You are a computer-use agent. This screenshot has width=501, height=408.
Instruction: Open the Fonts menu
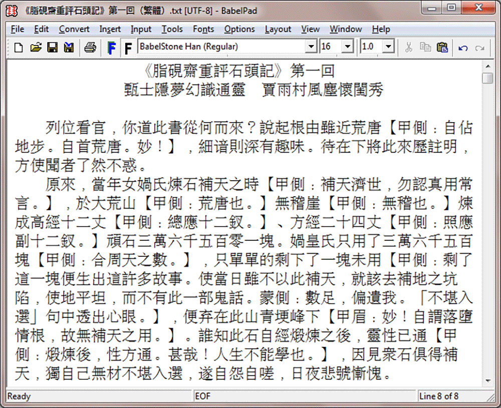click(x=203, y=29)
